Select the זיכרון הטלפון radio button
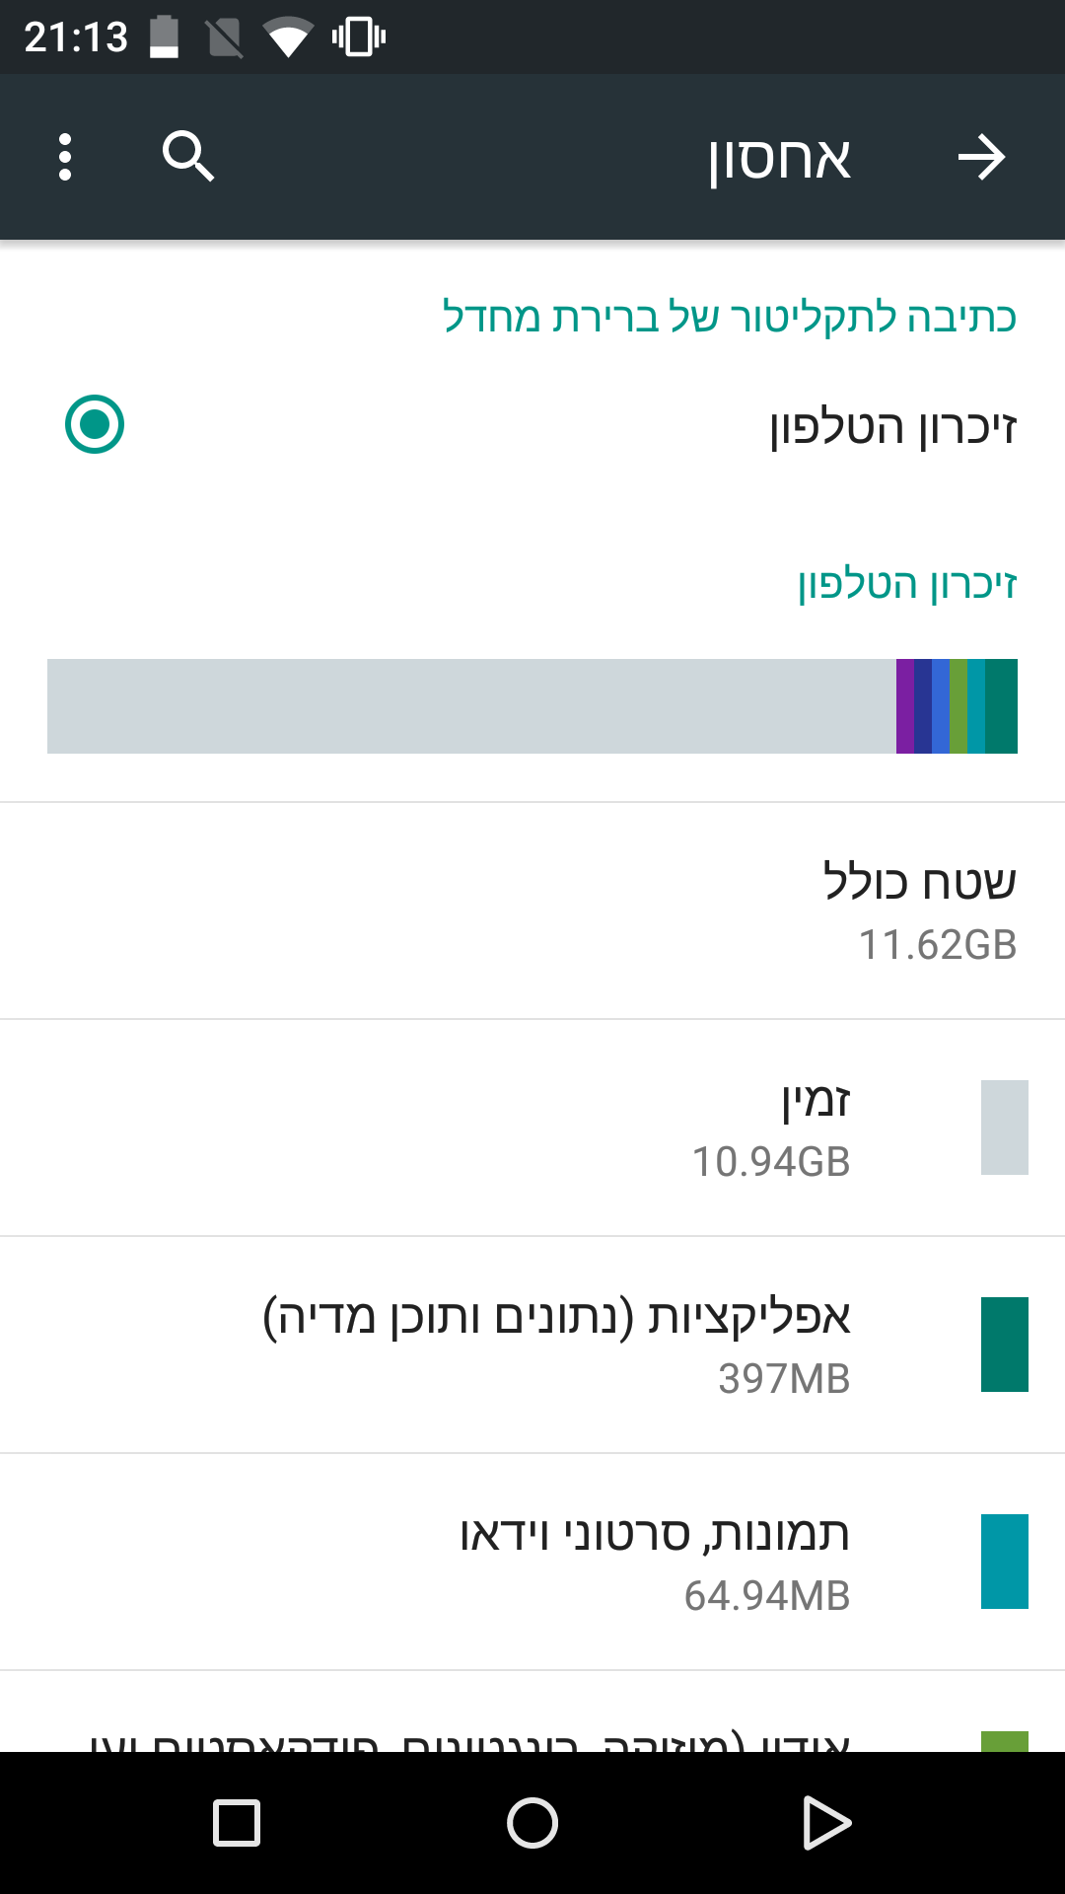This screenshot has height=1894, width=1065. click(x=95, y=424)
